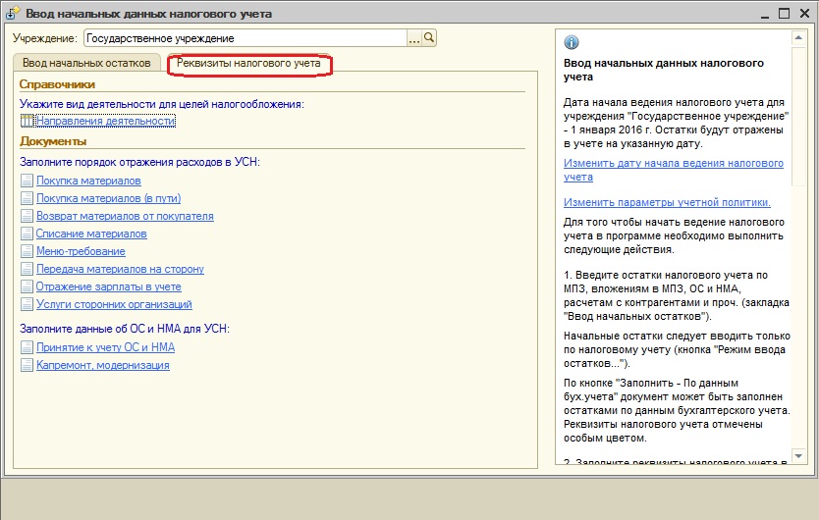Viewport: 819px width, 520px height.
Task: Open the selection list with the ellipsis button
Action: point(413,38)
